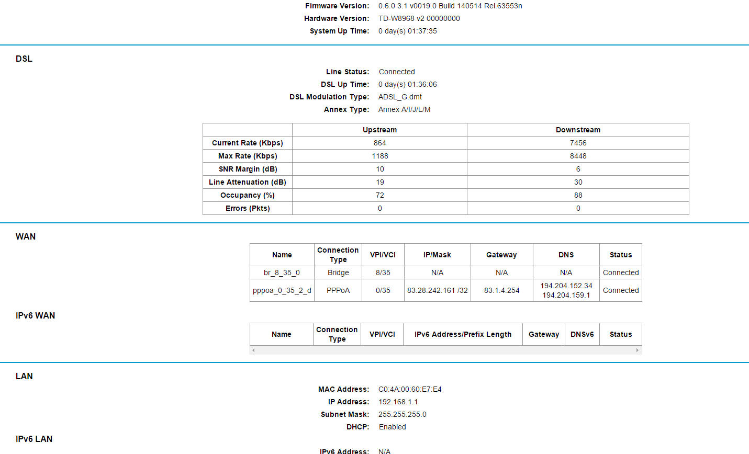
Task: Click the upstream max rate 1188
Action: point(379,156)
